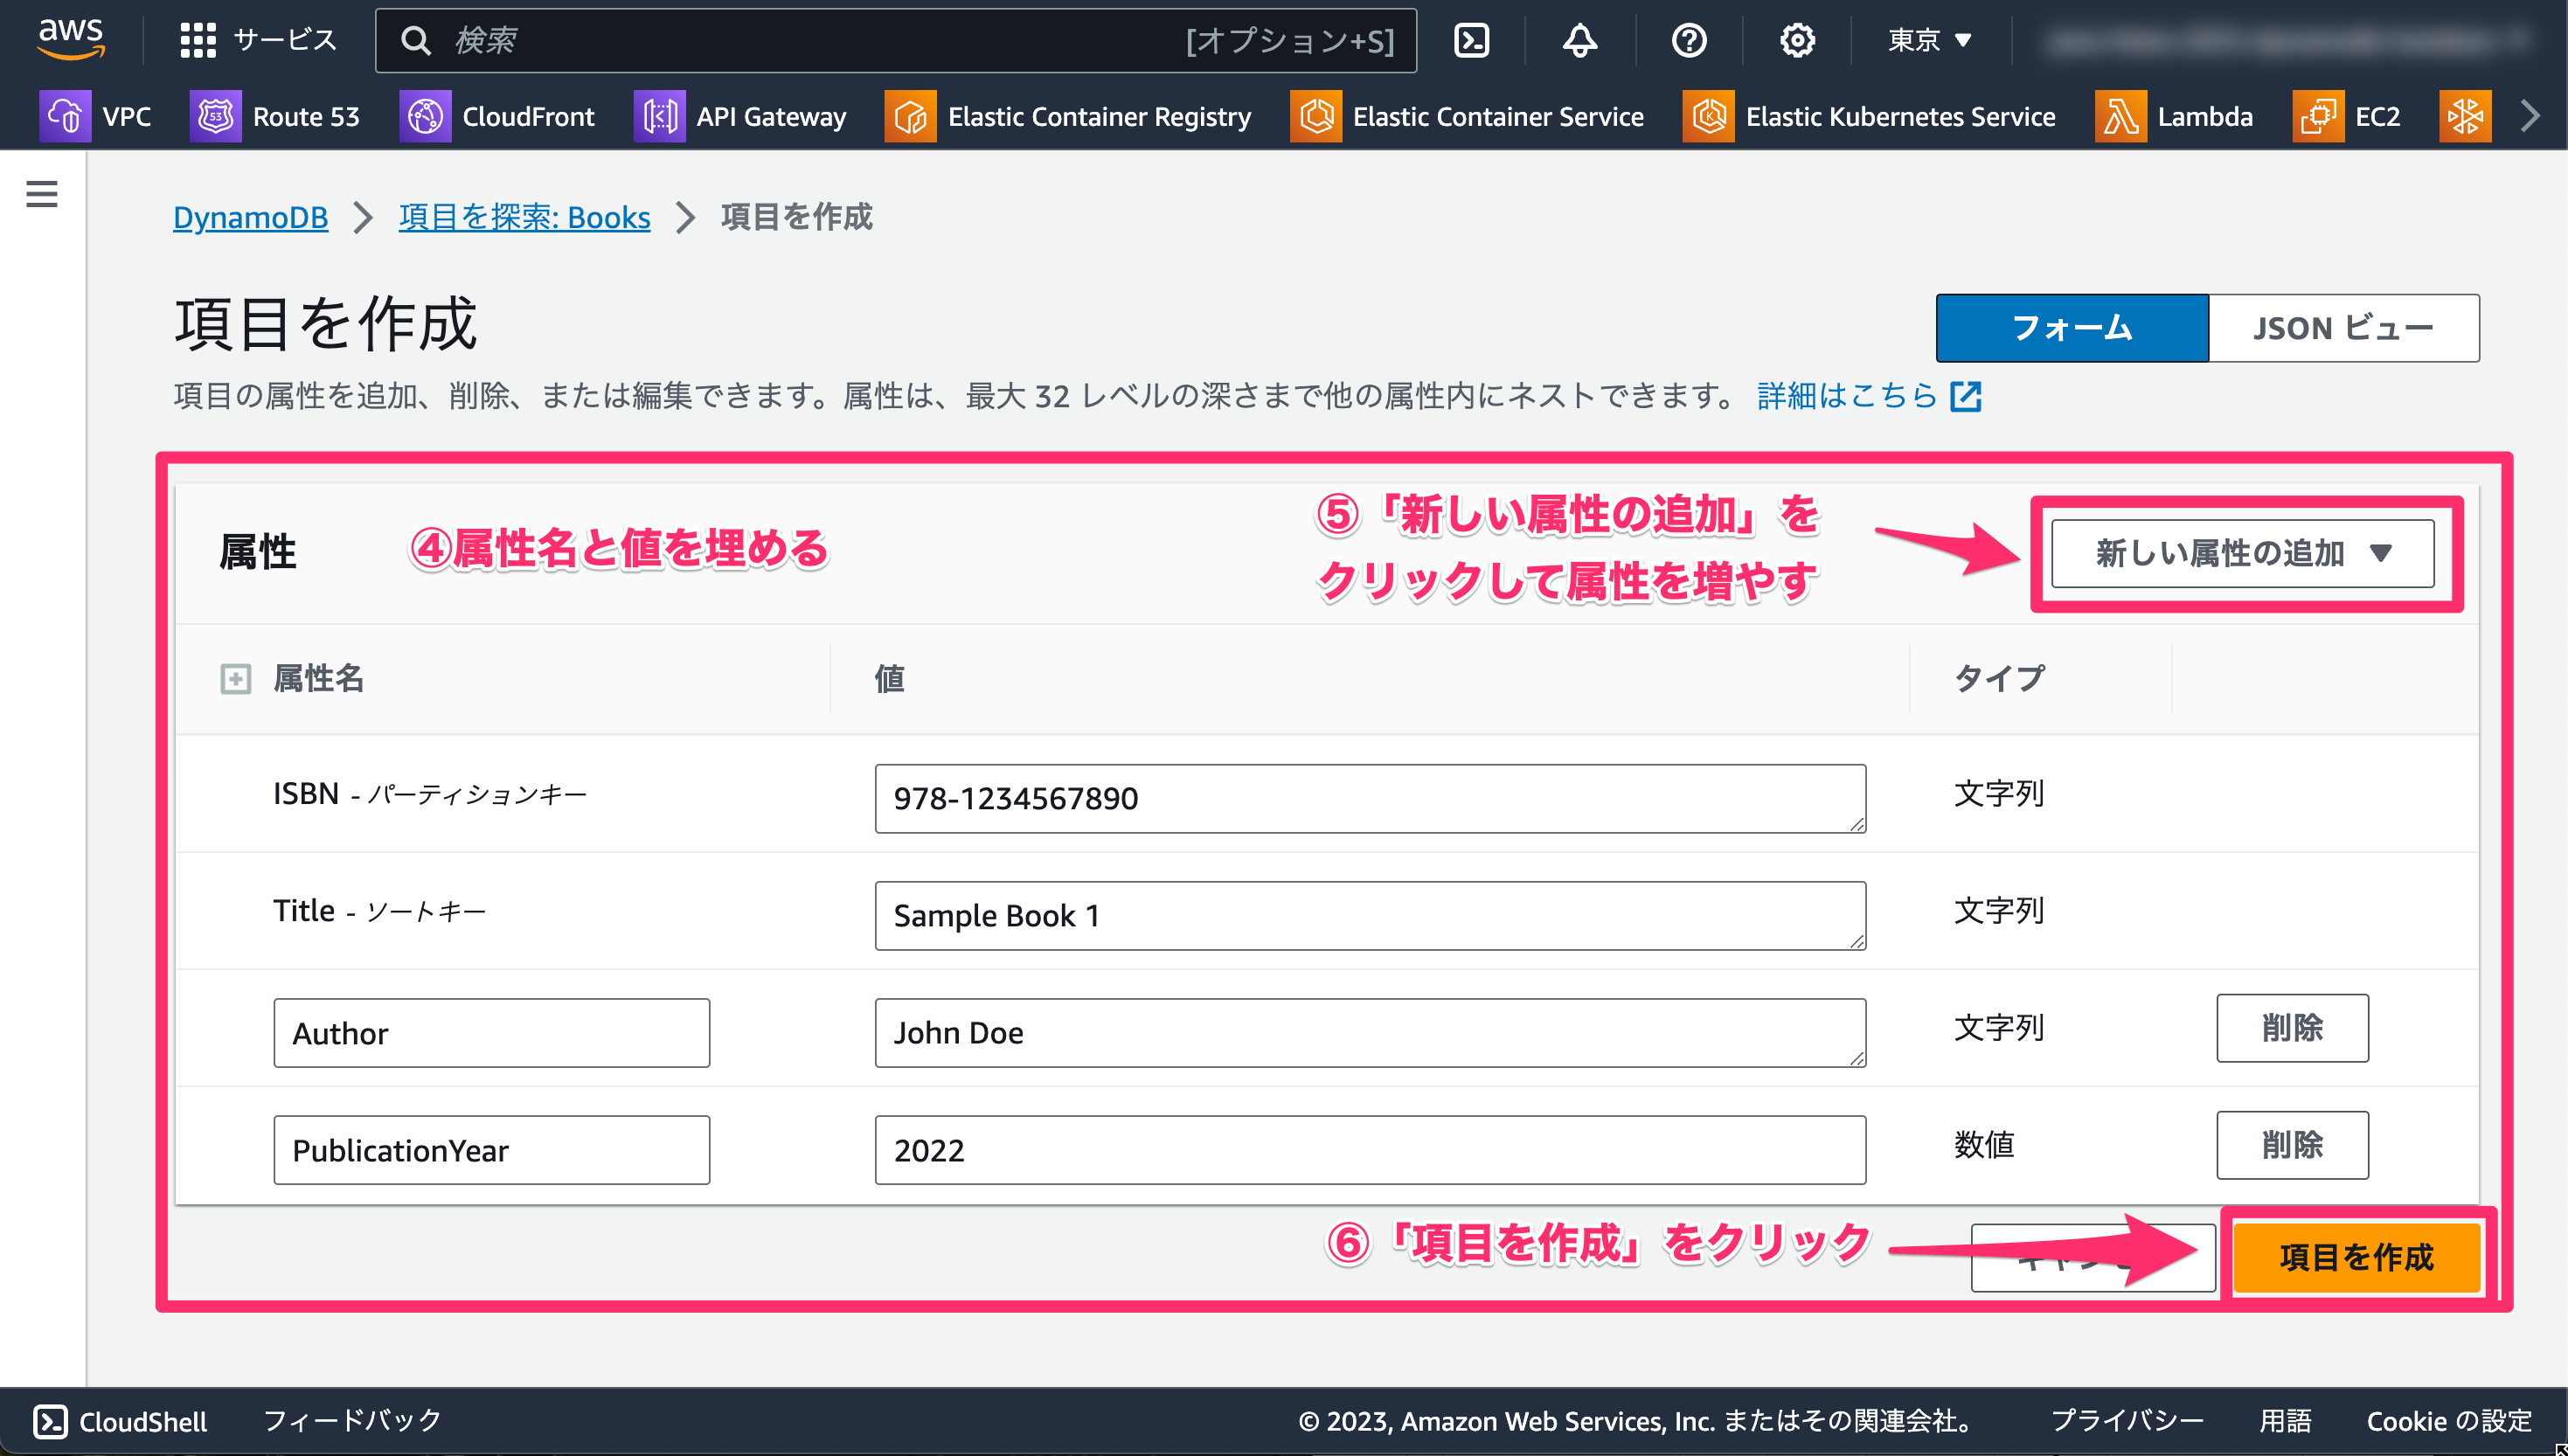Open プライバシー footer link

pyautogui.click(x=2127, y=1421)
